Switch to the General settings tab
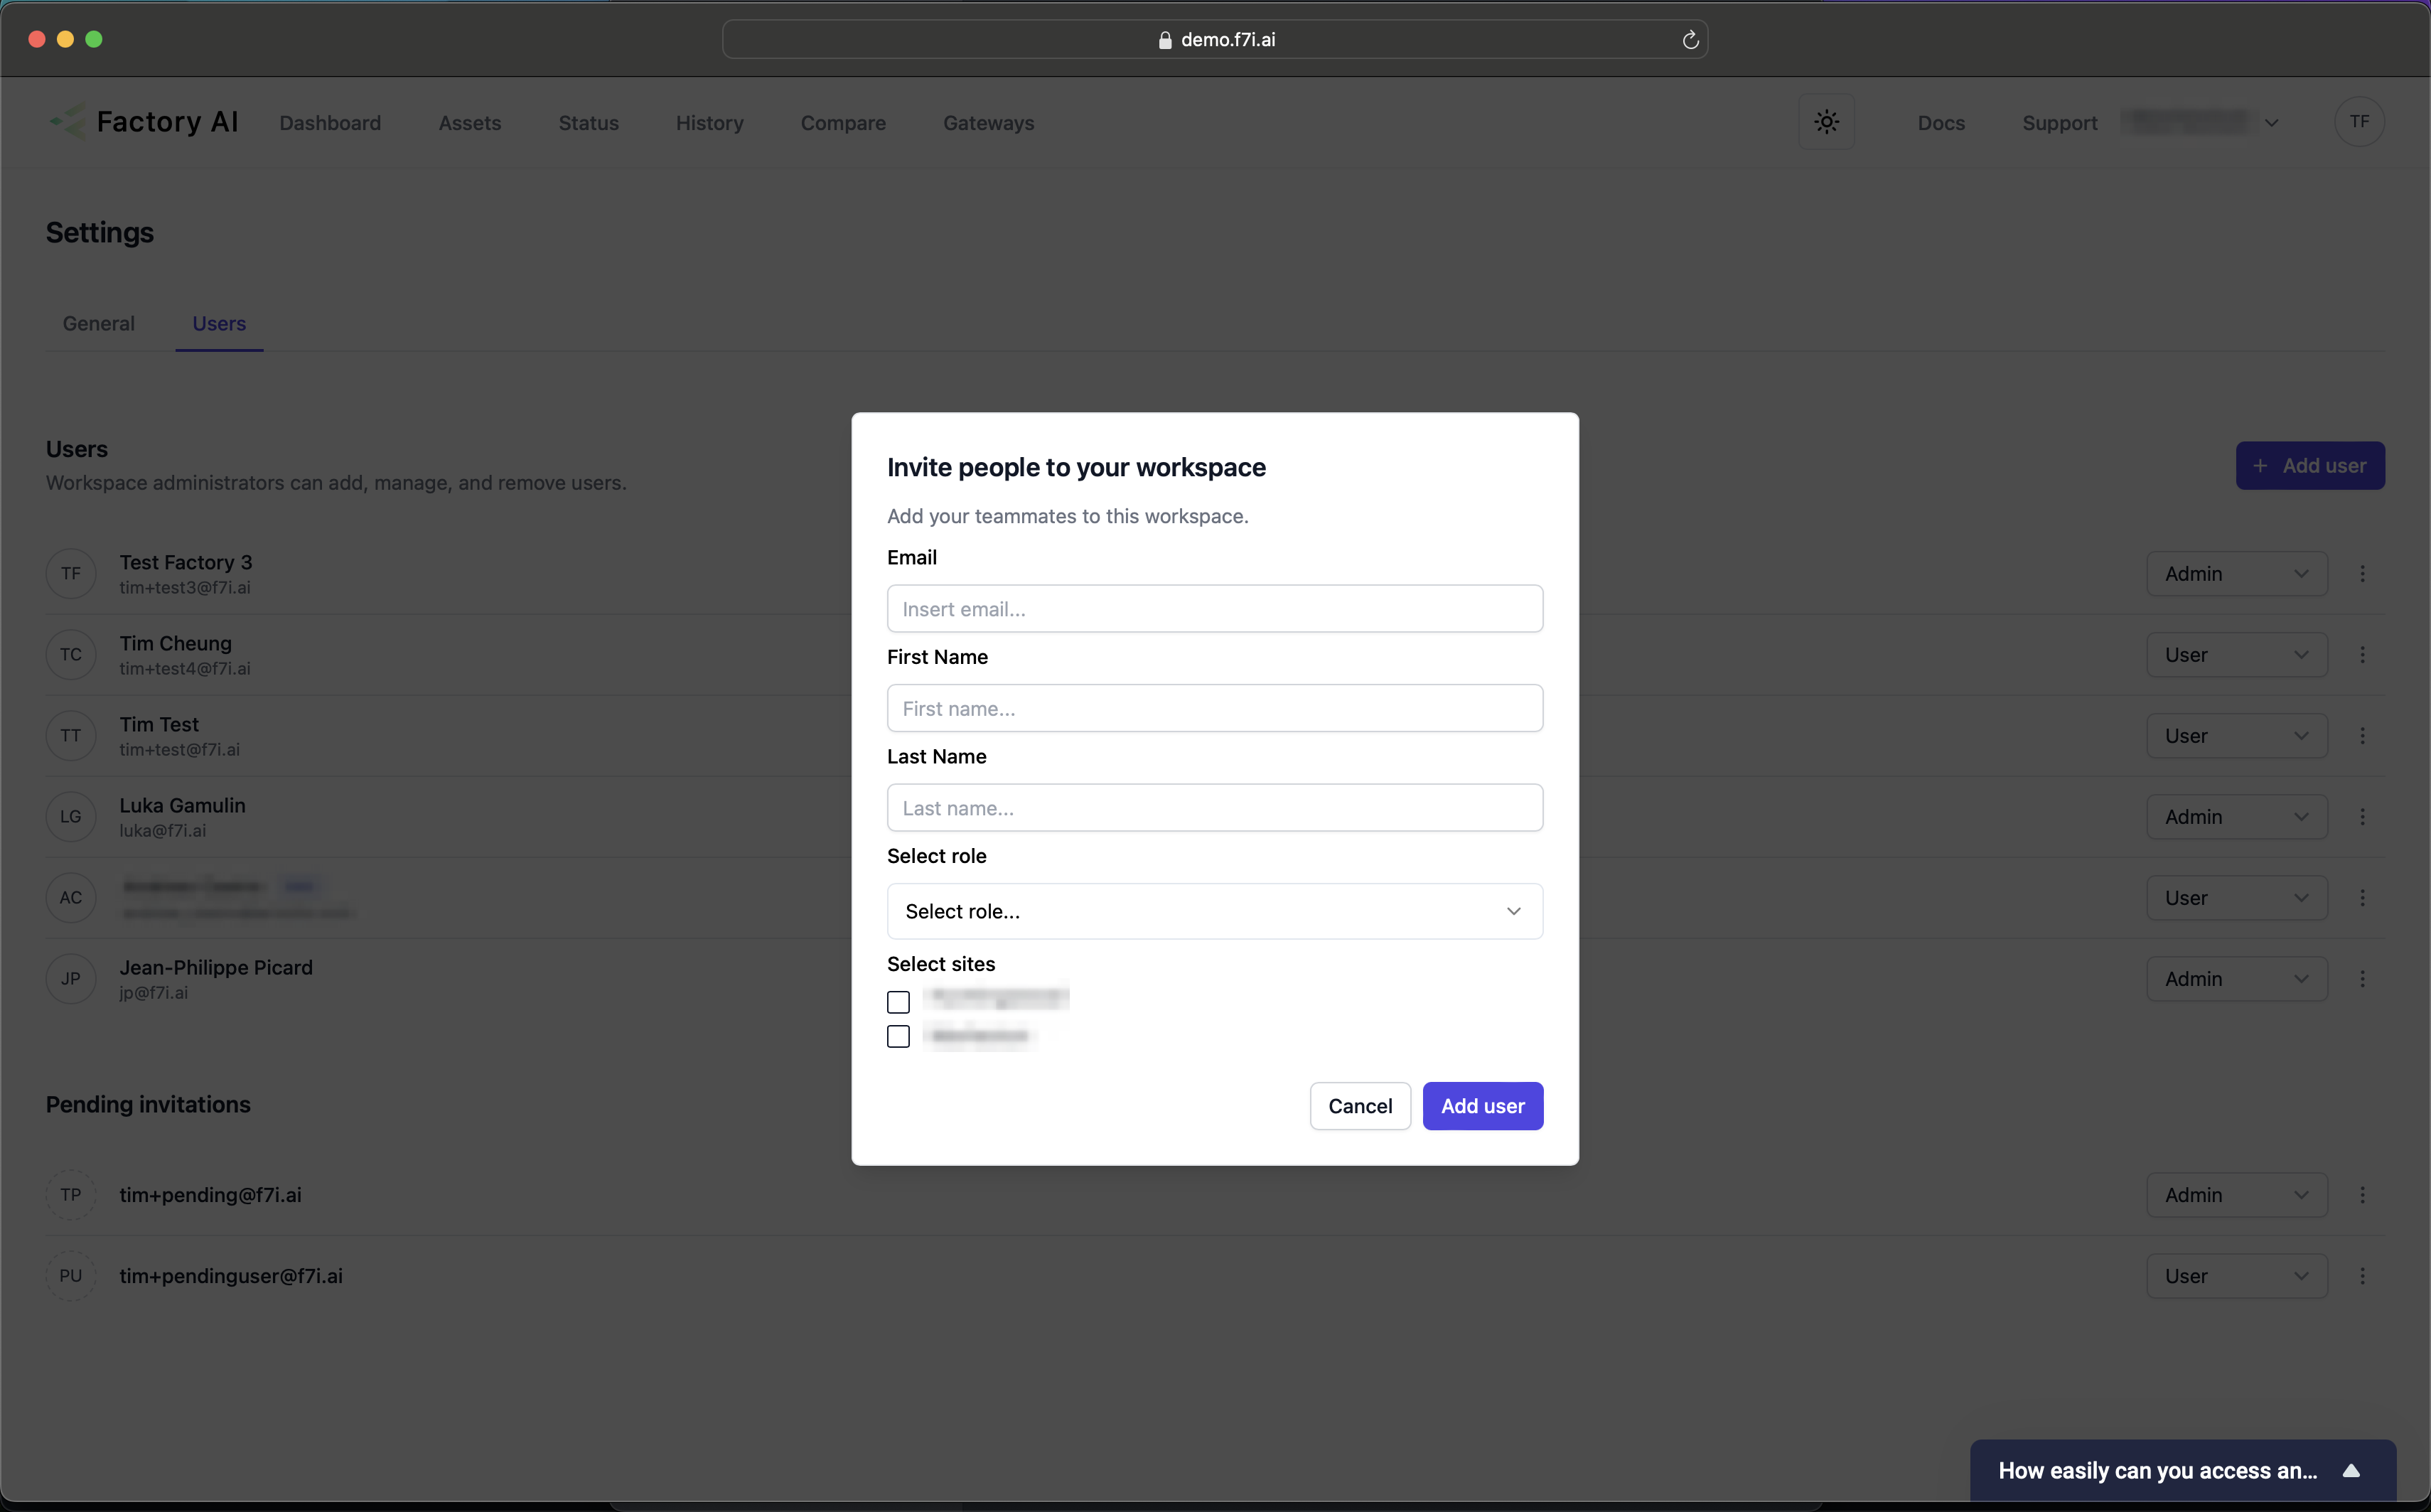The image size is (2431, 1512). (99, 324)
